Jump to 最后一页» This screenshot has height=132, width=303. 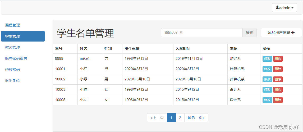coord(196,118)
